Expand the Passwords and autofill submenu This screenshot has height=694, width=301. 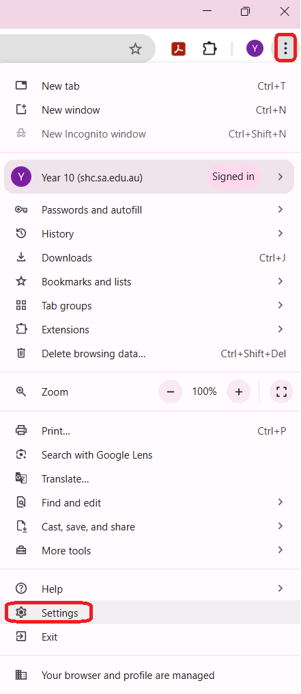coord(150,210)
